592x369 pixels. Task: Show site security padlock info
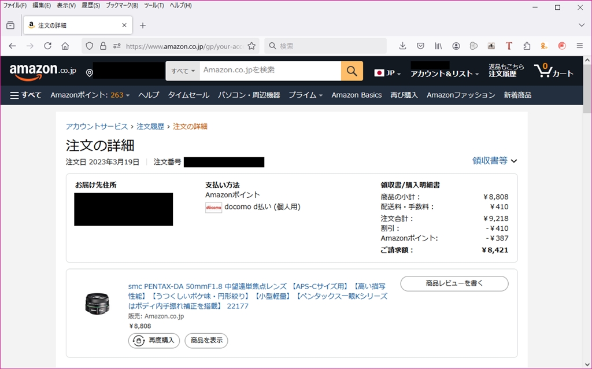coord(103,46)
